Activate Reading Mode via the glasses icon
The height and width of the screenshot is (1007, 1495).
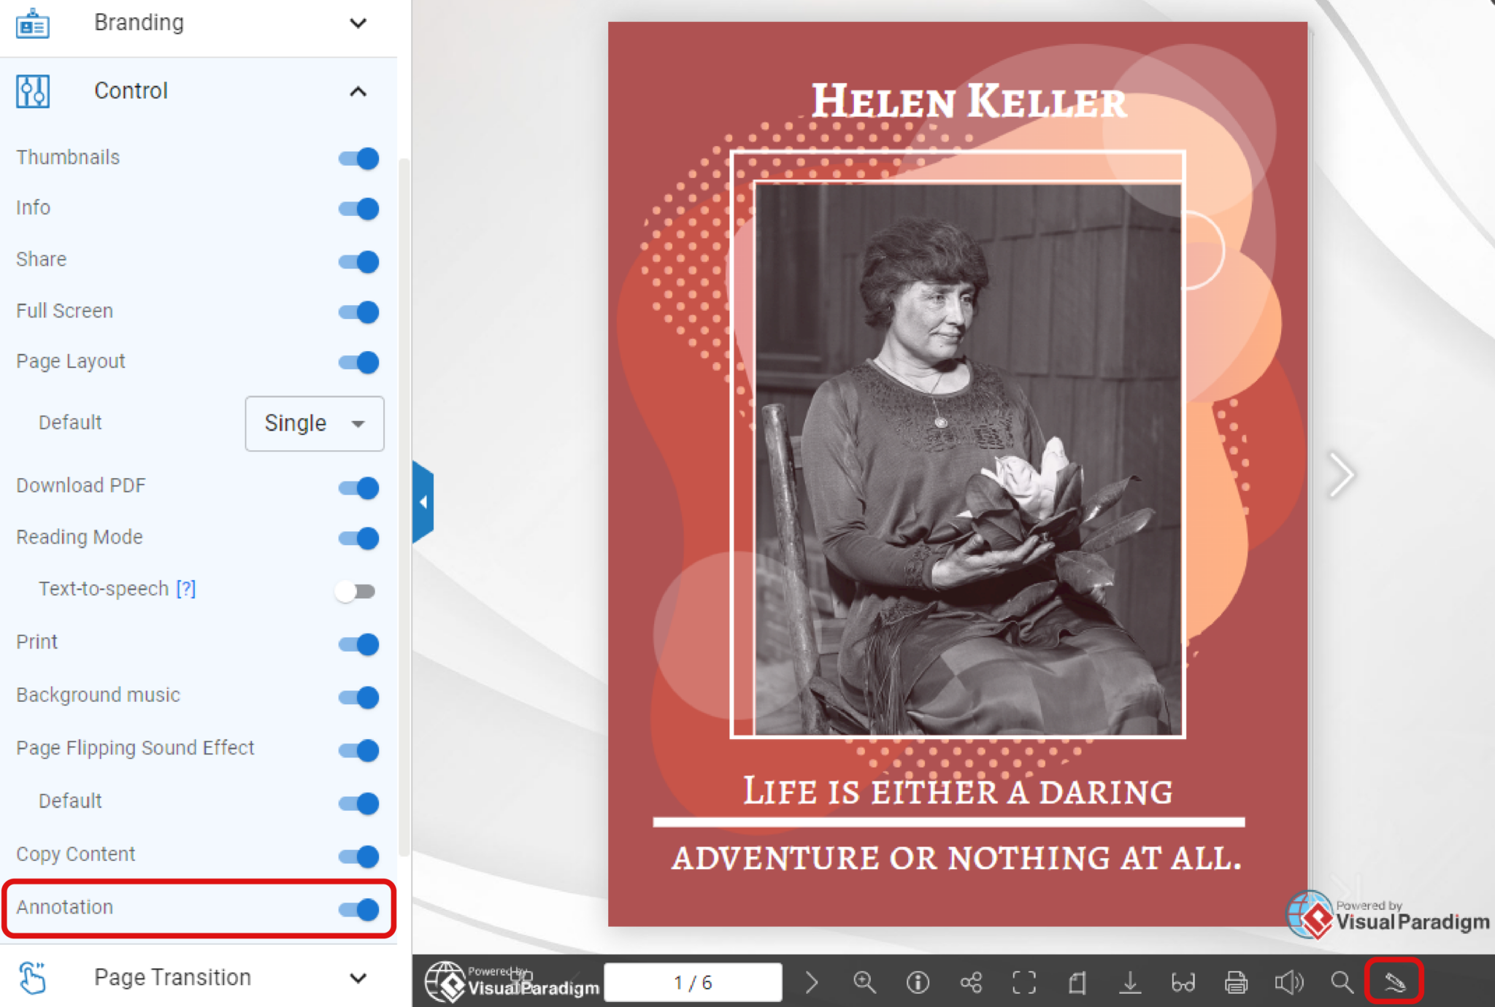(x=1183, y=981)
